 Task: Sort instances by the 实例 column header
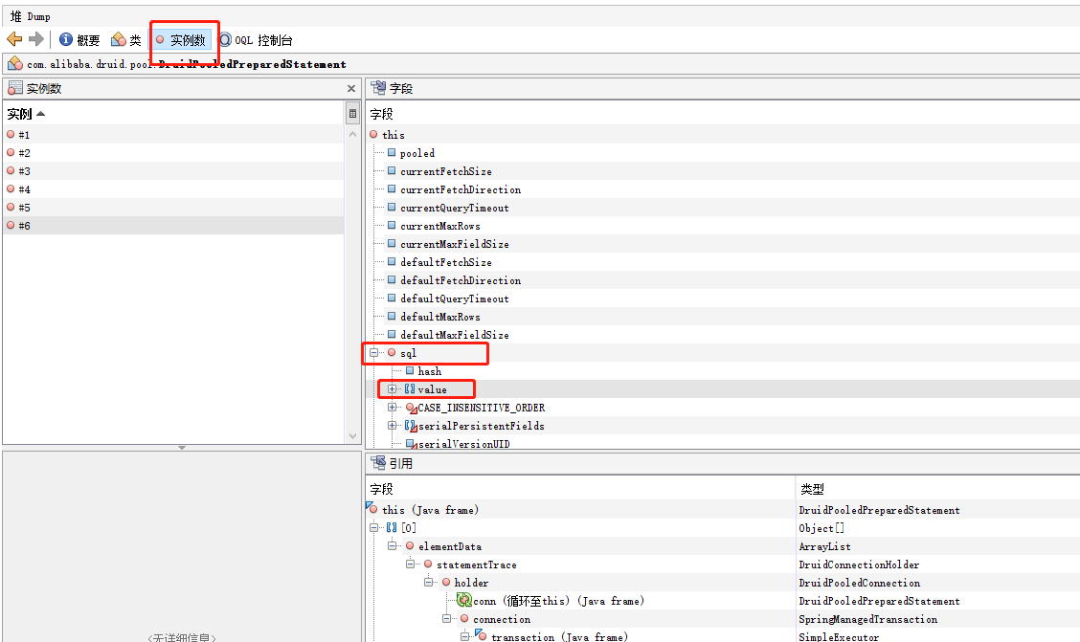pyautogui.click(x=26, y=114)
